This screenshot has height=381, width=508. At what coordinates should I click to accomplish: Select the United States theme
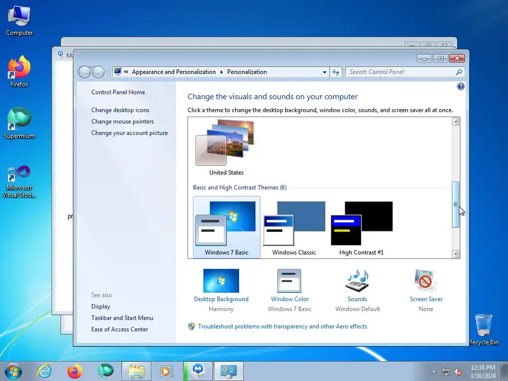point(226,147)
